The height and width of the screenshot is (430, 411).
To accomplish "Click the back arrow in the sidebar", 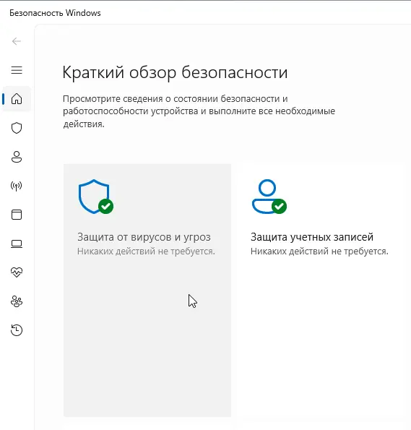I will tap(17, 41).
